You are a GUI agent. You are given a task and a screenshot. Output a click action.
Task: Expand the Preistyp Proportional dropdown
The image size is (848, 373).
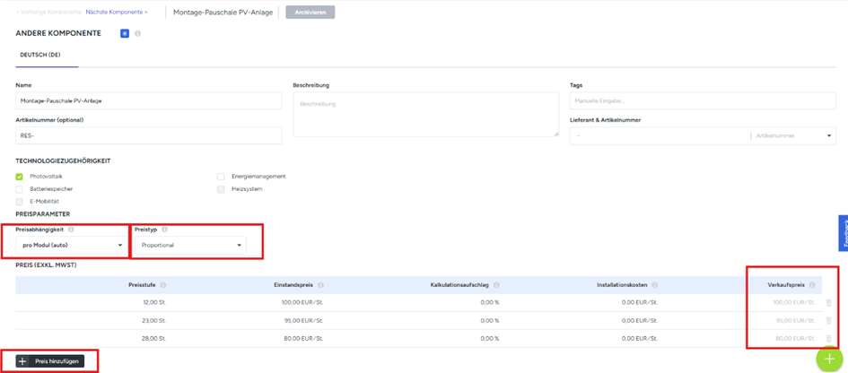coord(189,245)
